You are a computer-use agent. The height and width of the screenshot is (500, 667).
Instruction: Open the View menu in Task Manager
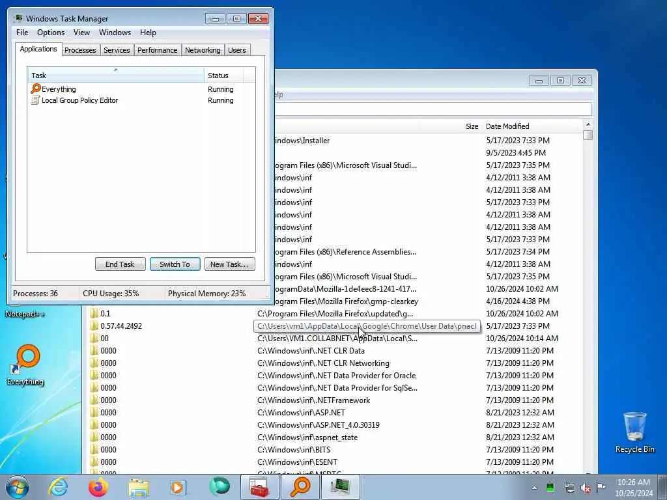[x=81, y=33]
